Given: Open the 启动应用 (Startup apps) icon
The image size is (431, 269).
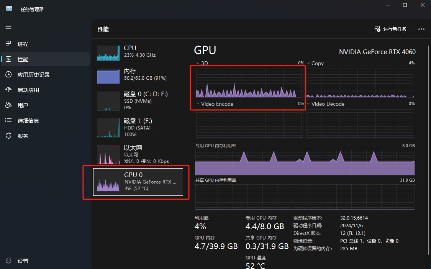Looking at the screenshot, I should point(8,90).
